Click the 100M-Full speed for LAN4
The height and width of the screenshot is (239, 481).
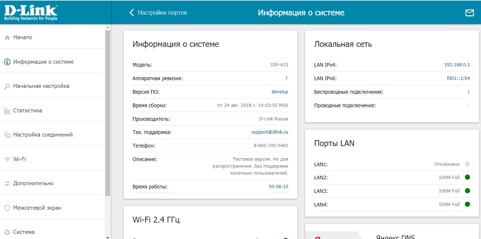tap(449, 204)
